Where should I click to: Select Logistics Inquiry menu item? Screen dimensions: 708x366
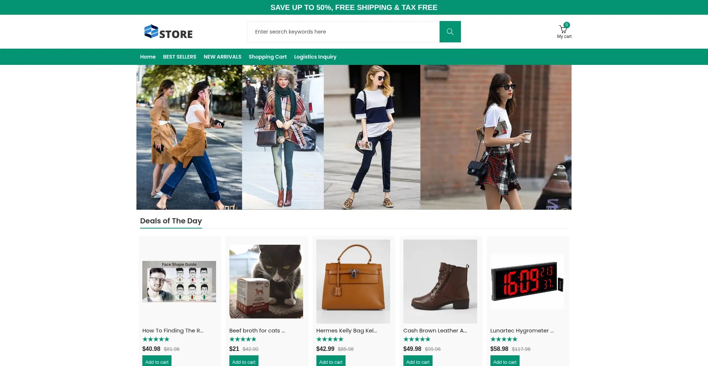point(315,57)
